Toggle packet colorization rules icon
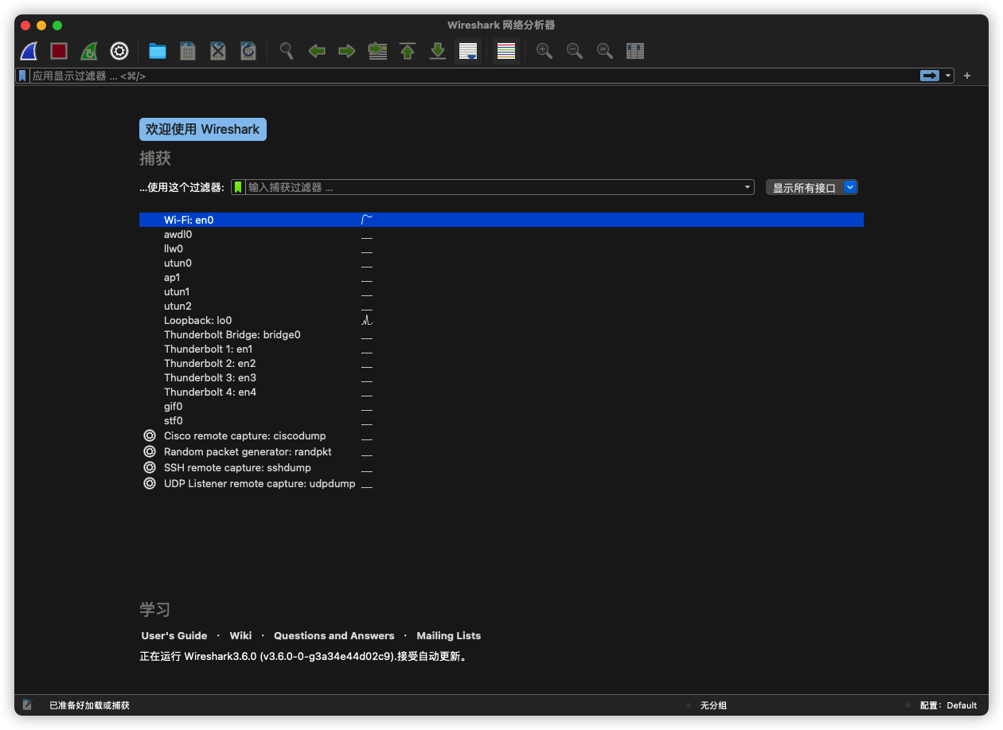Image resolution: width=1003 pixels, height=730 pixels. click(505, 52)
